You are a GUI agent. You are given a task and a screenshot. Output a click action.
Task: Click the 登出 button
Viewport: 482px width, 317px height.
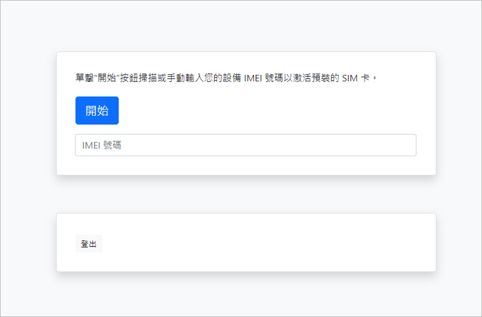coord(89,243)
